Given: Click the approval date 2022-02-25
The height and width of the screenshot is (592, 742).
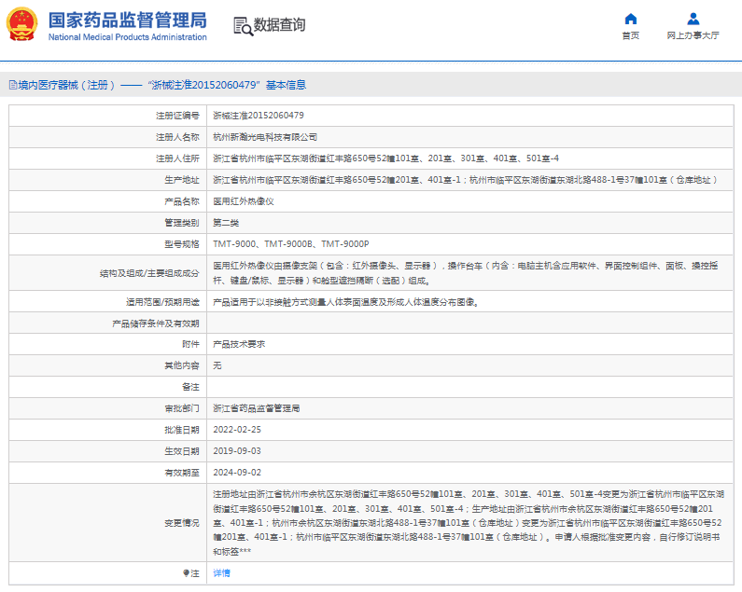Looking at the screenshot, I should [x=236, y=430].
